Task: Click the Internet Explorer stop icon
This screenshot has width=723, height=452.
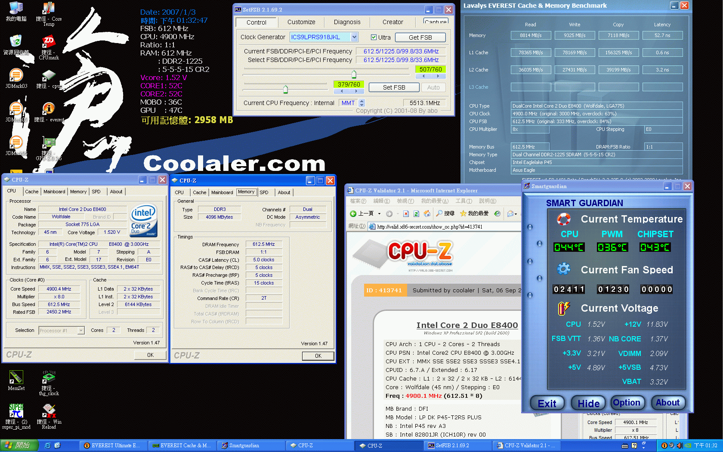Action: pos(406,214)
